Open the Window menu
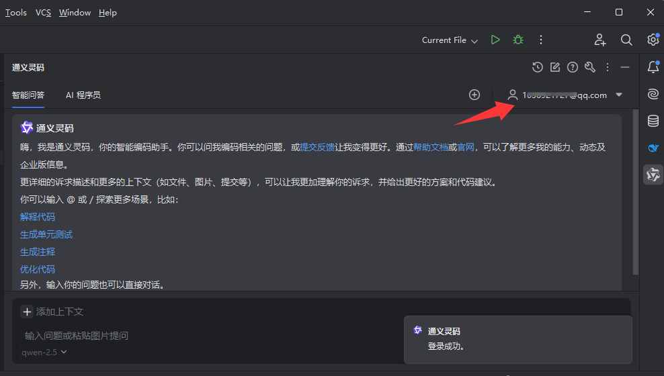The width and height of the screenshot is (664, 376). pyautogui.click(x=75, y=13)
